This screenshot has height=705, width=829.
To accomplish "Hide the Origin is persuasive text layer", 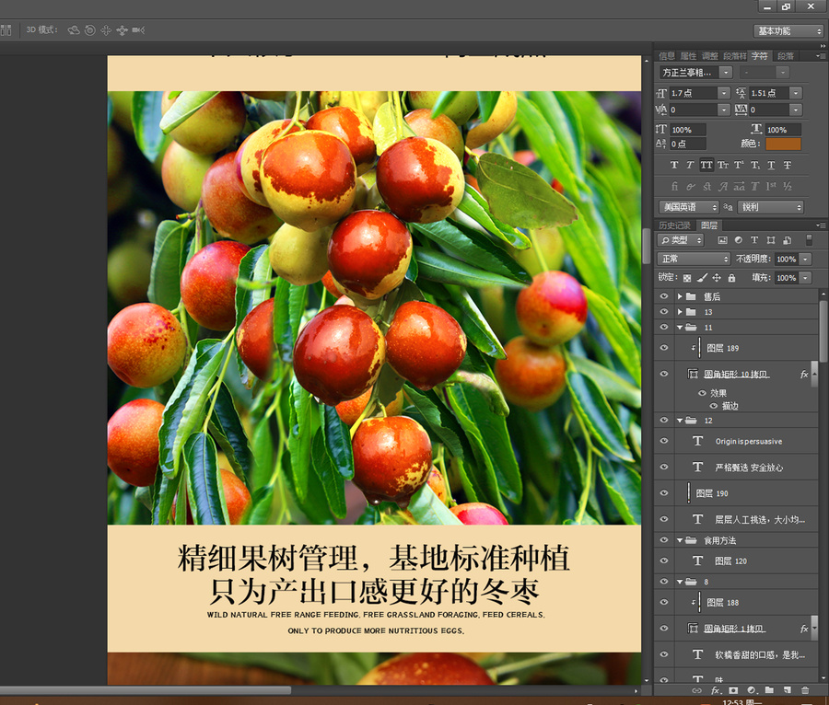I will [664, 441].
